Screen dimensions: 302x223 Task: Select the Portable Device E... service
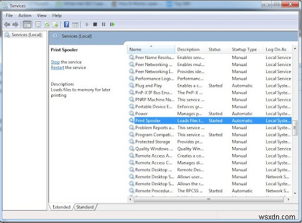click(x=210, y=107)
